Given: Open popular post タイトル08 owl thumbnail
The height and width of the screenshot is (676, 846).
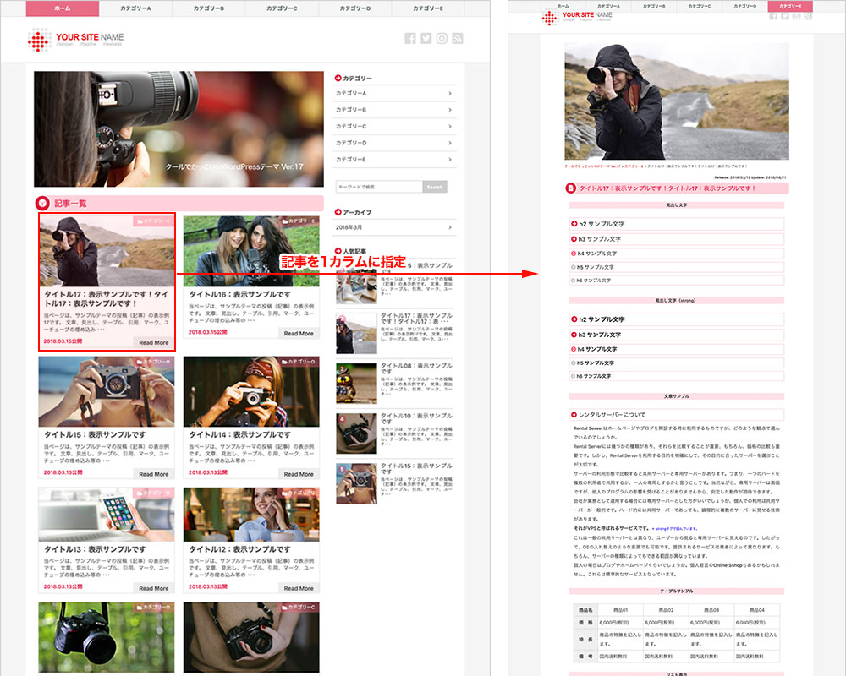Looking at the screenshot, I should pyautogui.click(x=356, y=384).
